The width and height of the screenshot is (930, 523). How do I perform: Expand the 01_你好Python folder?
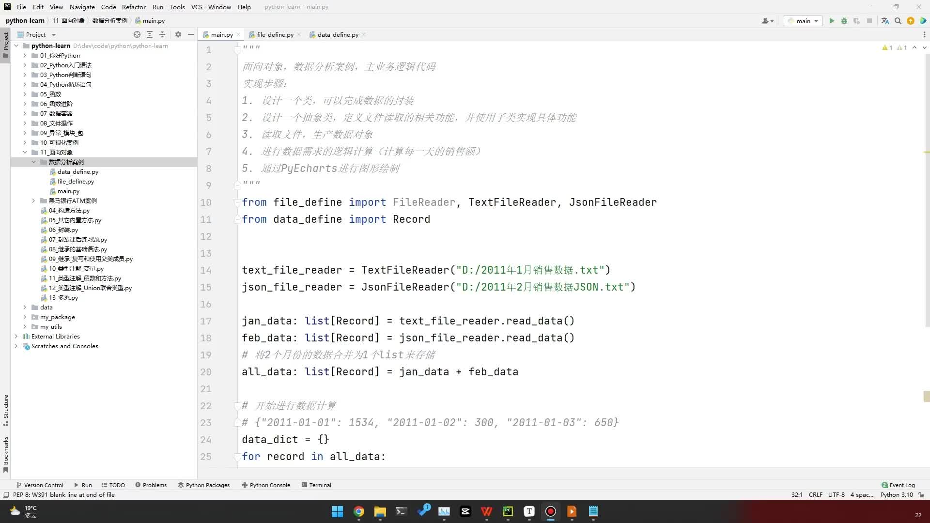pyautogui.click(x=25, y=55)
